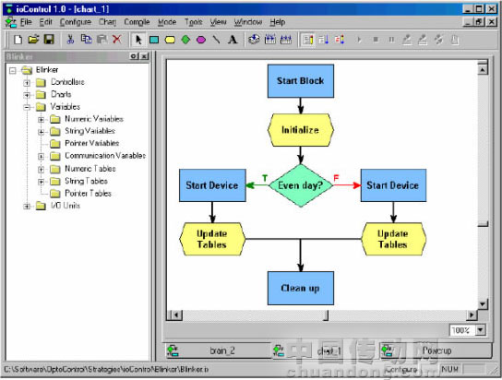
Task: Toggle the pin button on Blinker panel
Action: point(134,56)
